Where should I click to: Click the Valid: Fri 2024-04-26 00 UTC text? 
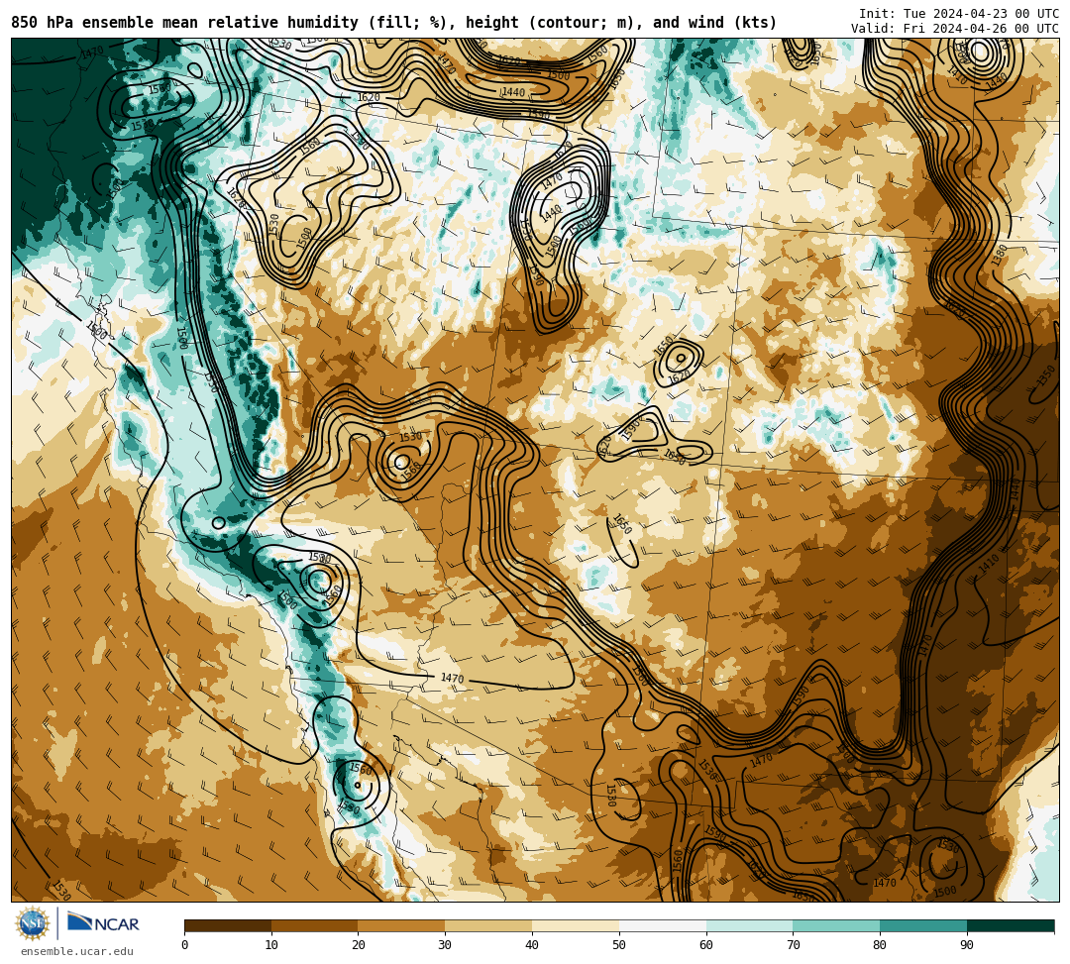(955, 28)
